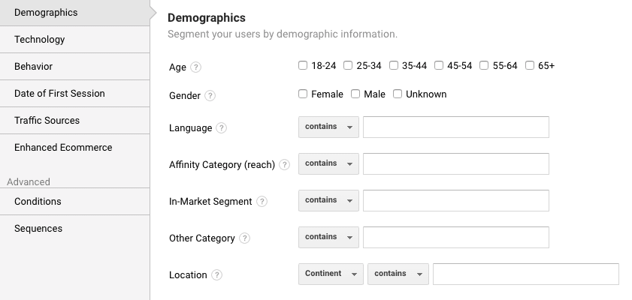Click the In-Market Segment help icon
632x300 pixels.
click(262, 201)
